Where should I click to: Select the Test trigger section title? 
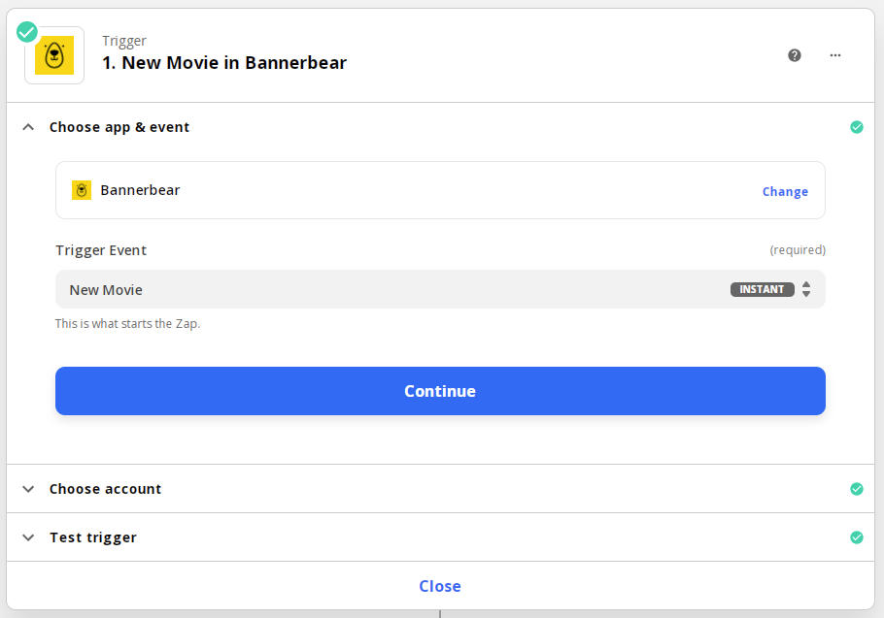pyautogui.click(x=93, y=537)
